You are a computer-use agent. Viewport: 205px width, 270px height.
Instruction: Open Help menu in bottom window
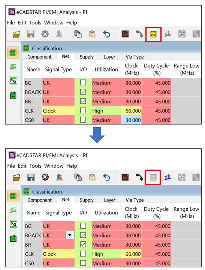pyautogui.click(x=72, y=166)
